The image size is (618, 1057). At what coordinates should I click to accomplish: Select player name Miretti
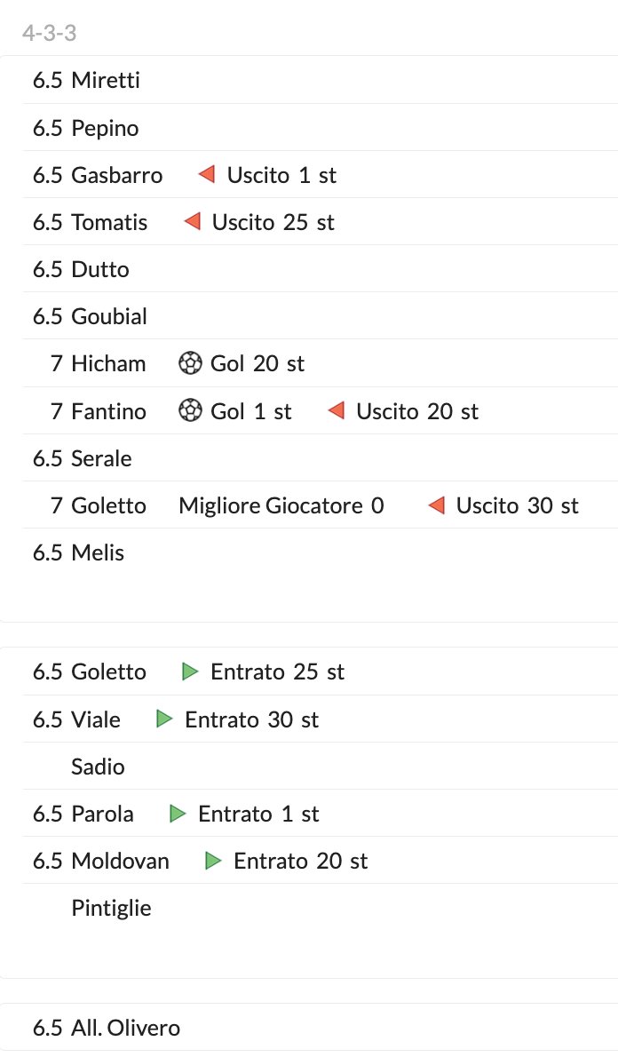(106, 81)
